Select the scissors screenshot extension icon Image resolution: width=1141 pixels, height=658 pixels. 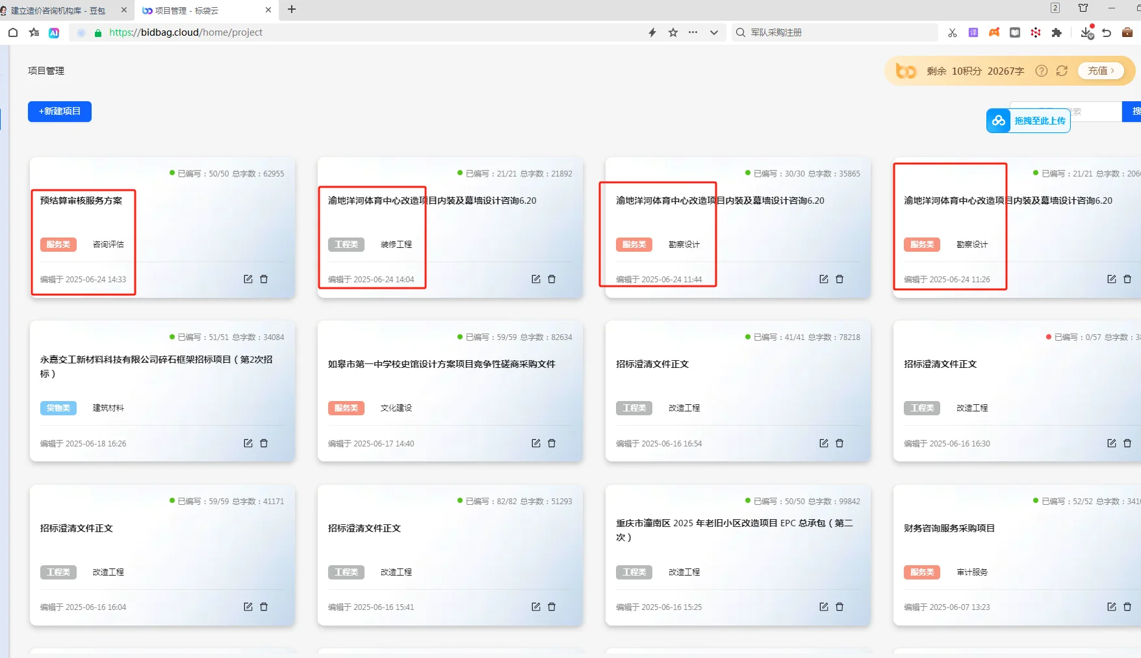952,32
